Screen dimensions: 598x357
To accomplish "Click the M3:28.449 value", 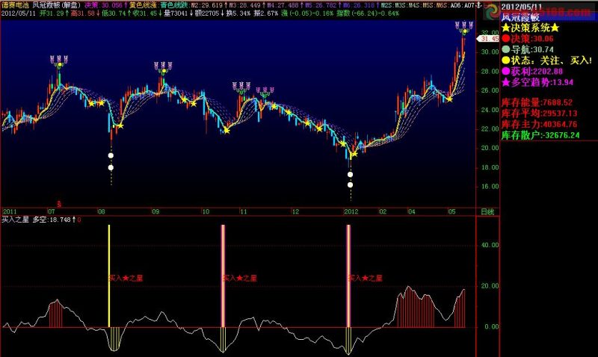I will pos(244,5).
